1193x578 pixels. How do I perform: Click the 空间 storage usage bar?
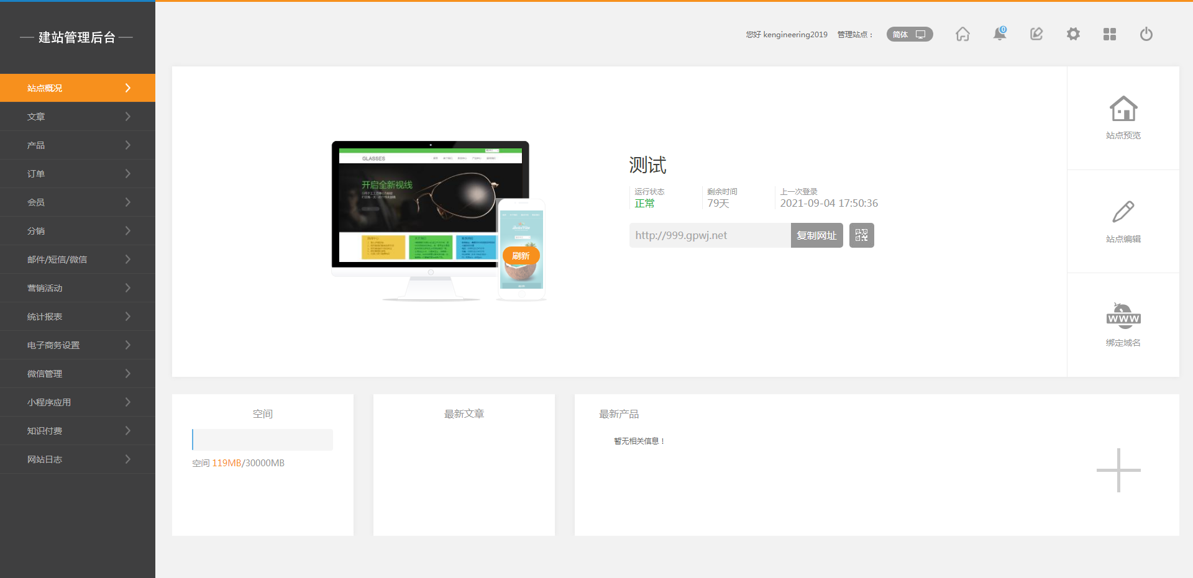click(x=262, y=440)
